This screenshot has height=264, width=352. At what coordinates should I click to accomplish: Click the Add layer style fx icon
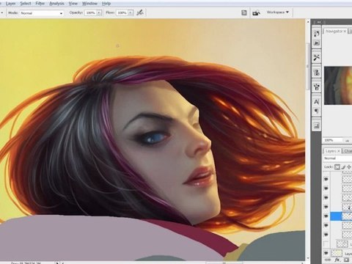click(337, 260)
